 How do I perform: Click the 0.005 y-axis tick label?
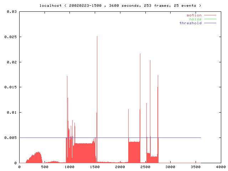[11, 138]
